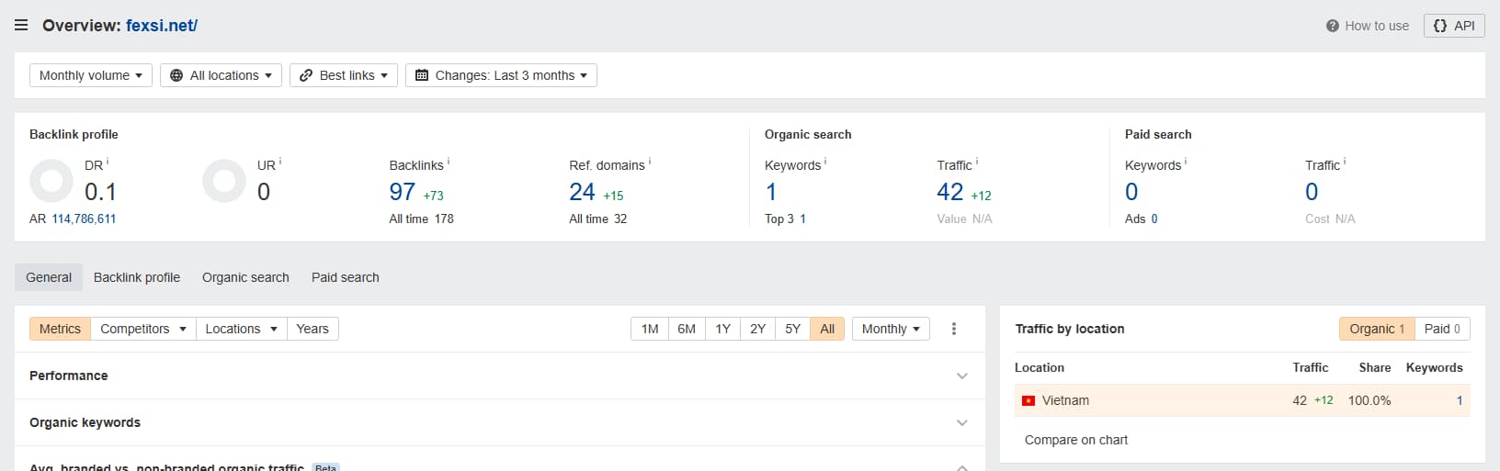The width and height of the screenshot is (1500, 471).
Task: Open the Competitors dropdown
Action: click(x=143, y=329)
